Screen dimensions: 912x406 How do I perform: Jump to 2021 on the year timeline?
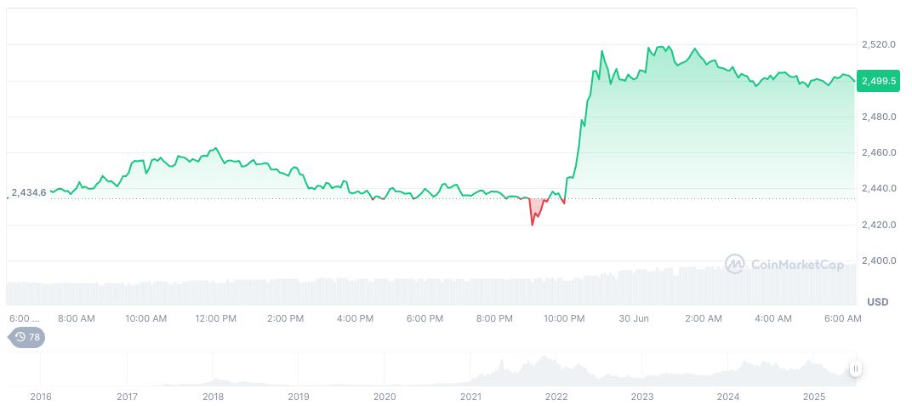click(x=470, y=397)
